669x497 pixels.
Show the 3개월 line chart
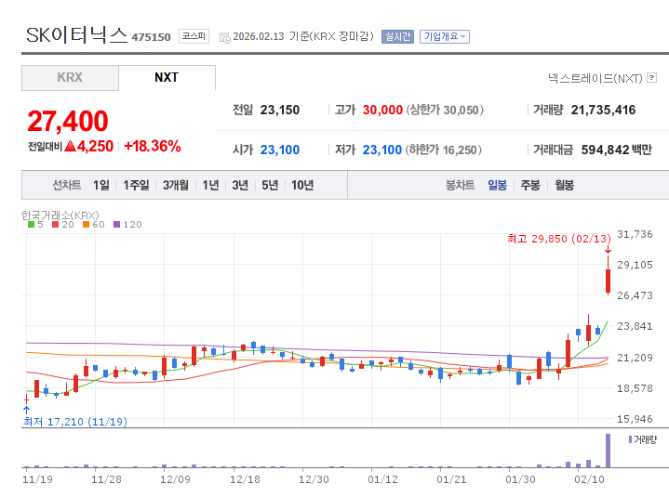coord(175,185)
